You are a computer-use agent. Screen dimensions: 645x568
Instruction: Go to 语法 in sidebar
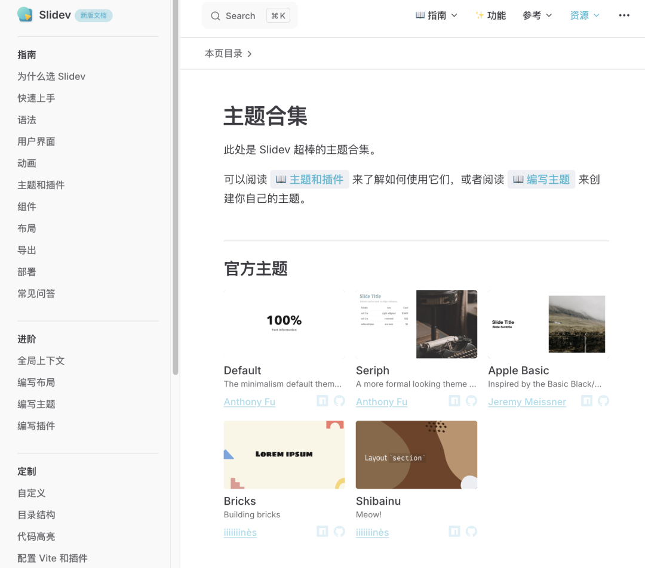[27, 120]
